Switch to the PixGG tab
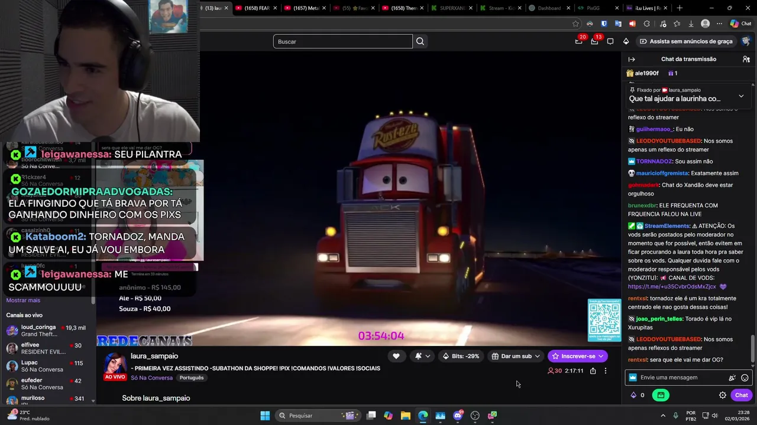The height and width of the screenshot is (425, 757). (599, 8)
